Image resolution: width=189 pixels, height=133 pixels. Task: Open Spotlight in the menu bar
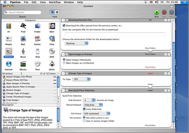tap(185, 2)
